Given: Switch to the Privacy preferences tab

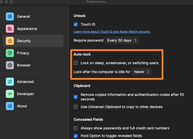Looking at the screenshot, I should click(x=23, y=53).
